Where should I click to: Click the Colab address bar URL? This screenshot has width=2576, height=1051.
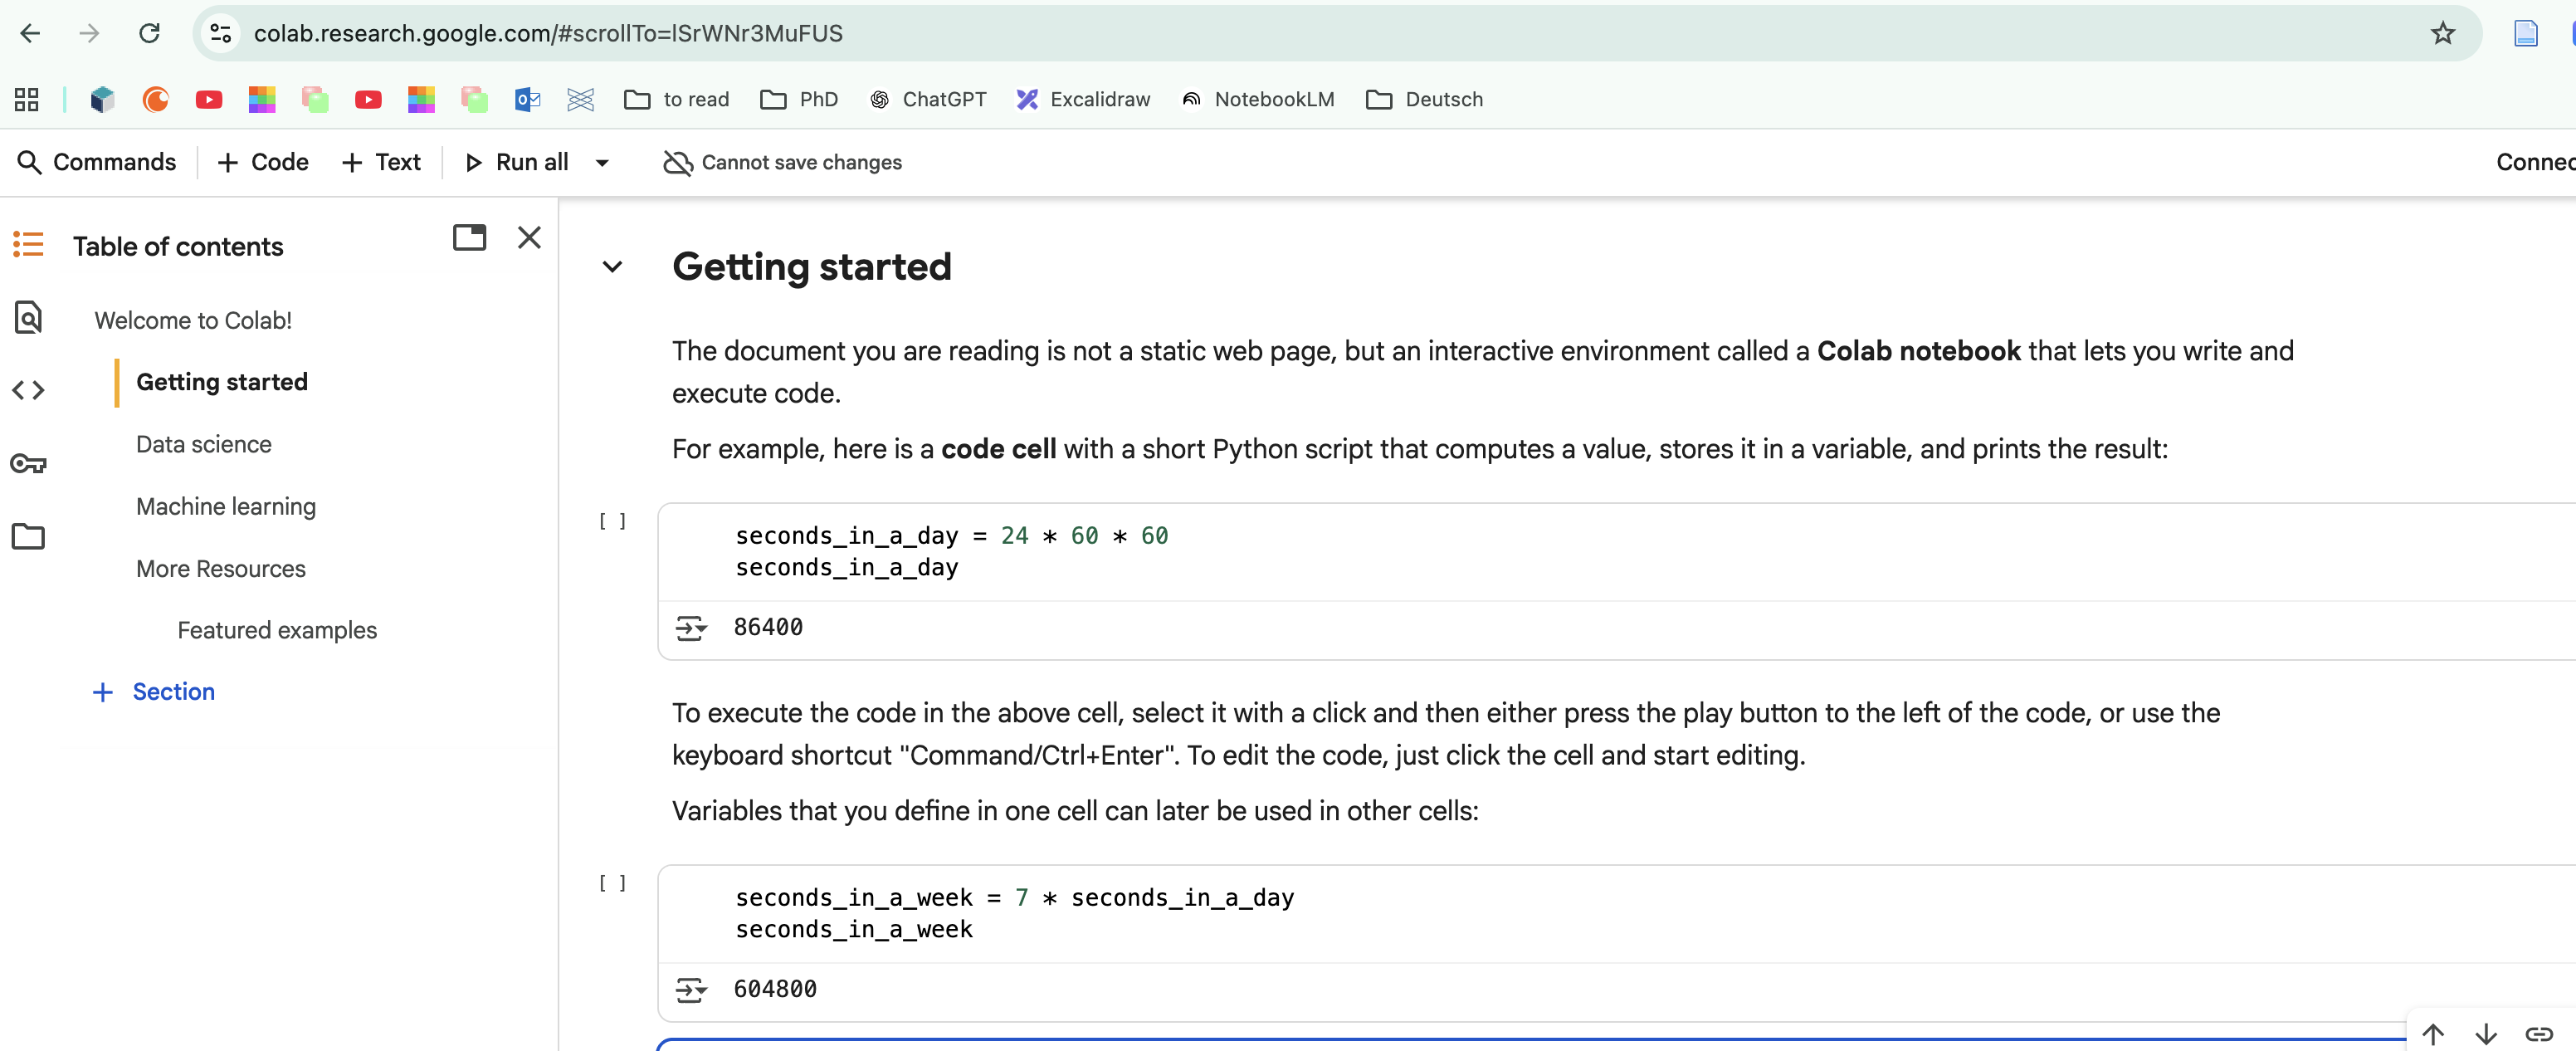(548, 33)
